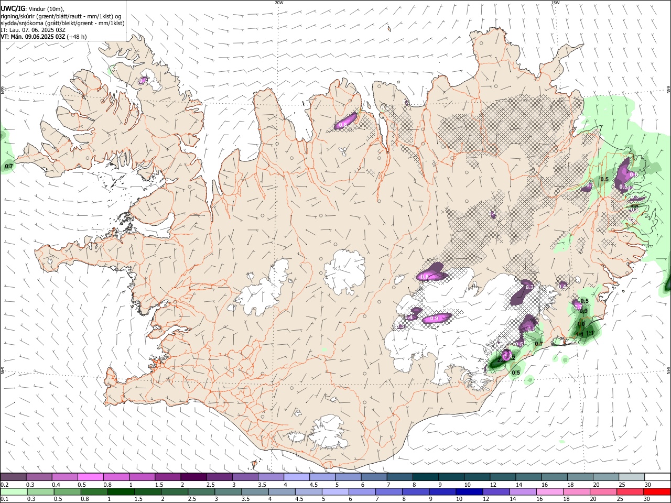Click the deep blue bottom-row swatch starting at 10
This screenshot has width=671, height=503.
[469, 492]
